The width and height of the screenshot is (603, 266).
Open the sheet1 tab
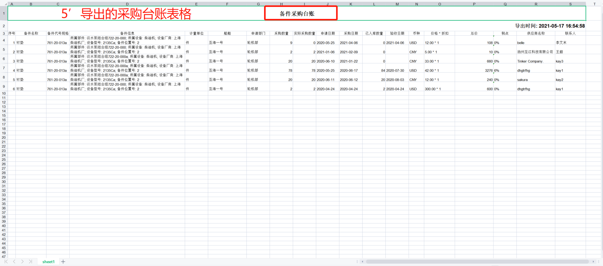[x=48, y=262]
